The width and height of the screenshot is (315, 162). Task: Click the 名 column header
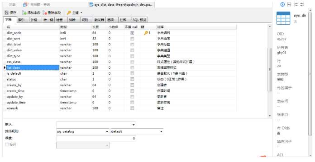pyautogui.click(x=33, y=27)
